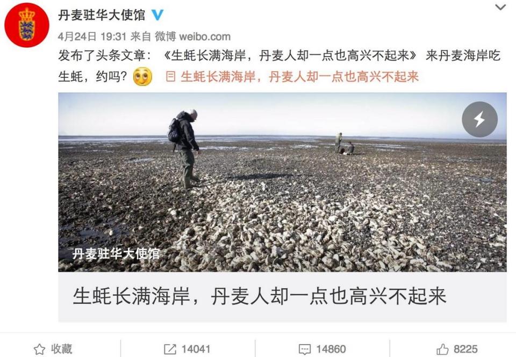Screen dimensions: 516x357
Task: Click the blue verified V badge
Action: [157, 15]
